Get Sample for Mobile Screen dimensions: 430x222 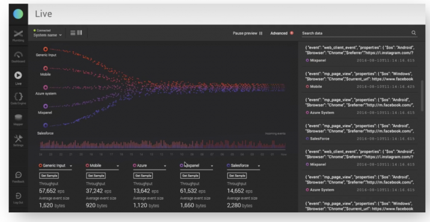(x=96, y=176)
